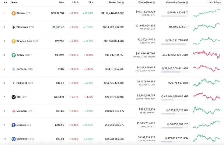Click the Volume(24h) info icon
224x145 pixels.
coord(154,2)
